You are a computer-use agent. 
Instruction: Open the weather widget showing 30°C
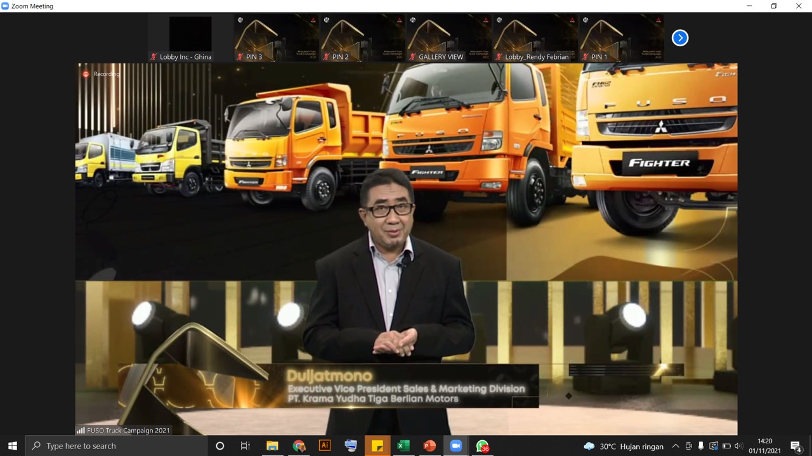click(624, 446)
